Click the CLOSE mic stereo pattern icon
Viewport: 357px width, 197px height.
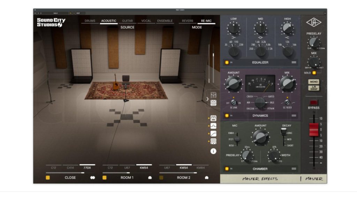point(92,177)
